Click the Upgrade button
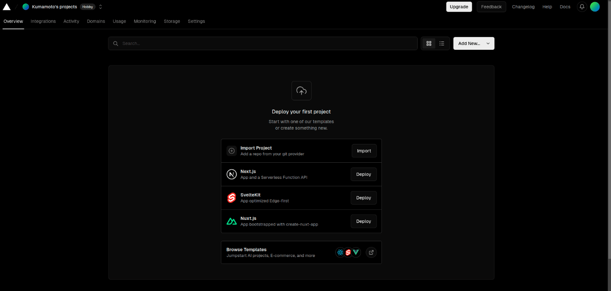The image size is (611, 291). pyautogui.click(x=459, y=7)
